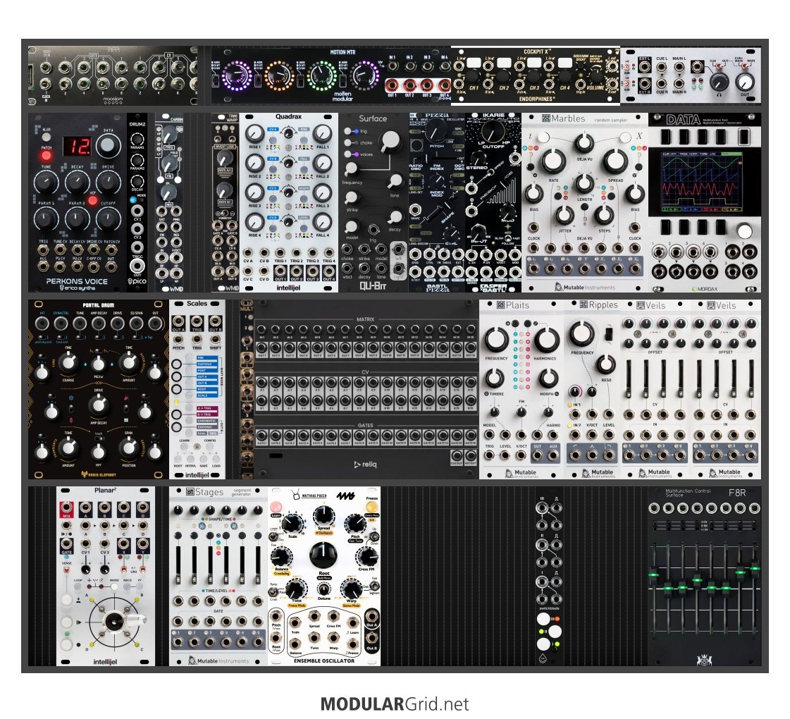
Task: Click the SPREAD knob on Marbles
Action: (615, 161)
